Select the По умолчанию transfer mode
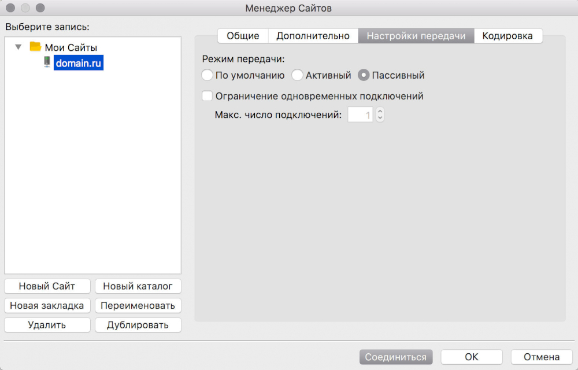Viewport: 578px width, 370px height. coord(208,75)
